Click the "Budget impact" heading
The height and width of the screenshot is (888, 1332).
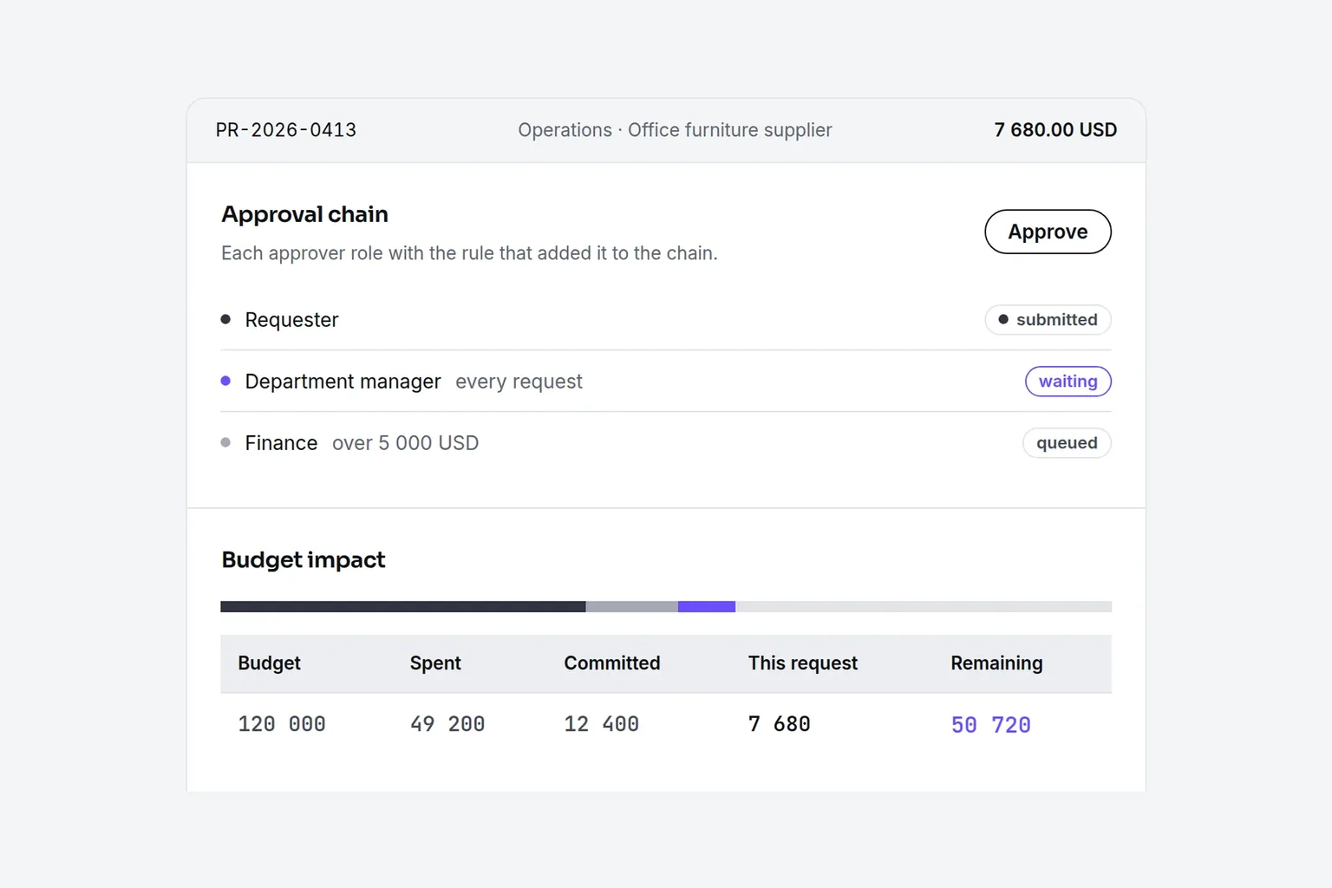[304, 560]
